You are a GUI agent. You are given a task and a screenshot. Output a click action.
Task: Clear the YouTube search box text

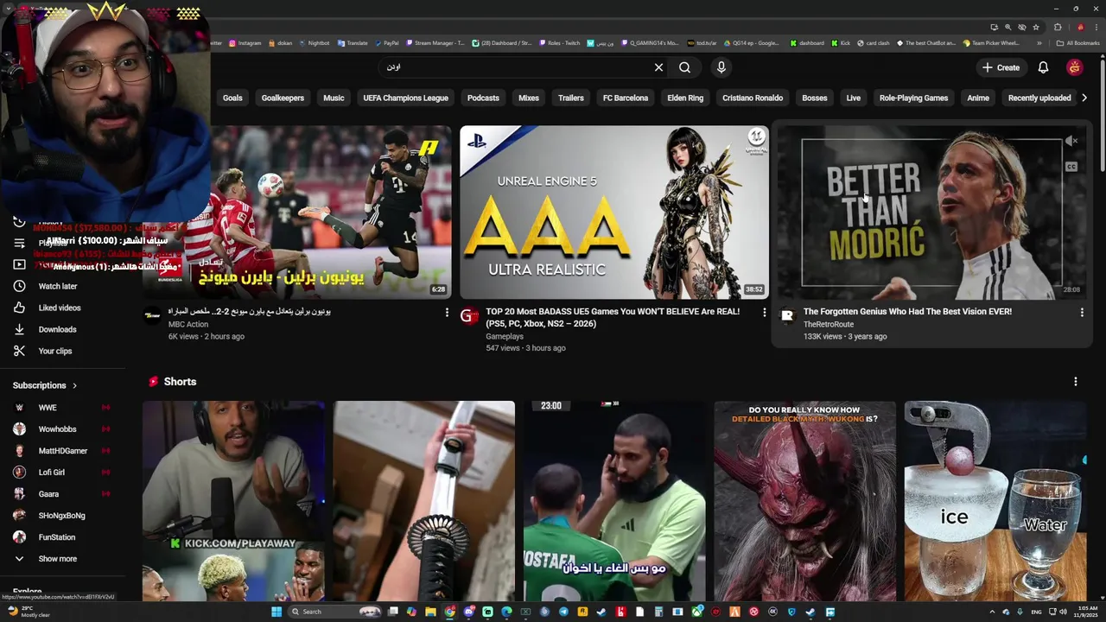click(x=658, y=67)
